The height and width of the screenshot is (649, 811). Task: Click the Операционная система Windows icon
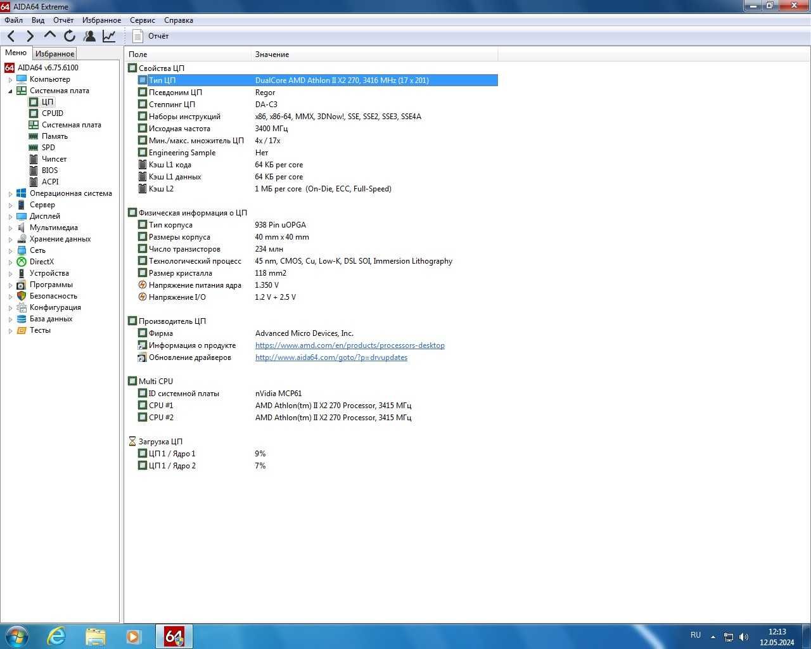point(22,193)
